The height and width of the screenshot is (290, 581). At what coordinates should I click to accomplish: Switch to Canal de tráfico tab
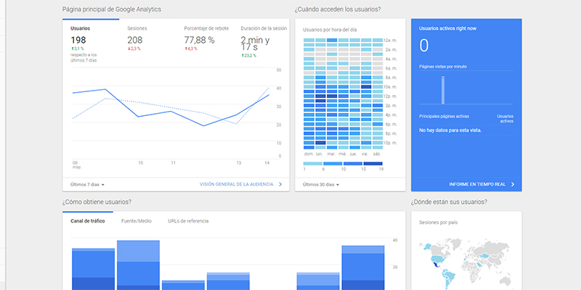click(87, 221)
